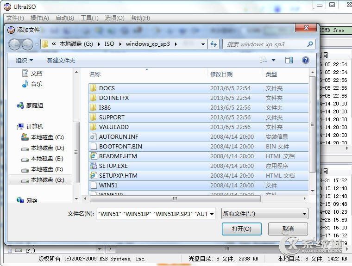Open the 组织 dropdown menu

point(24,60)
